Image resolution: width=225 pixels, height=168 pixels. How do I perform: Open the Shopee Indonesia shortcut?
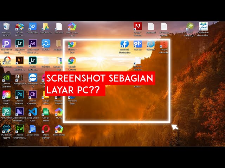(164, 44)
